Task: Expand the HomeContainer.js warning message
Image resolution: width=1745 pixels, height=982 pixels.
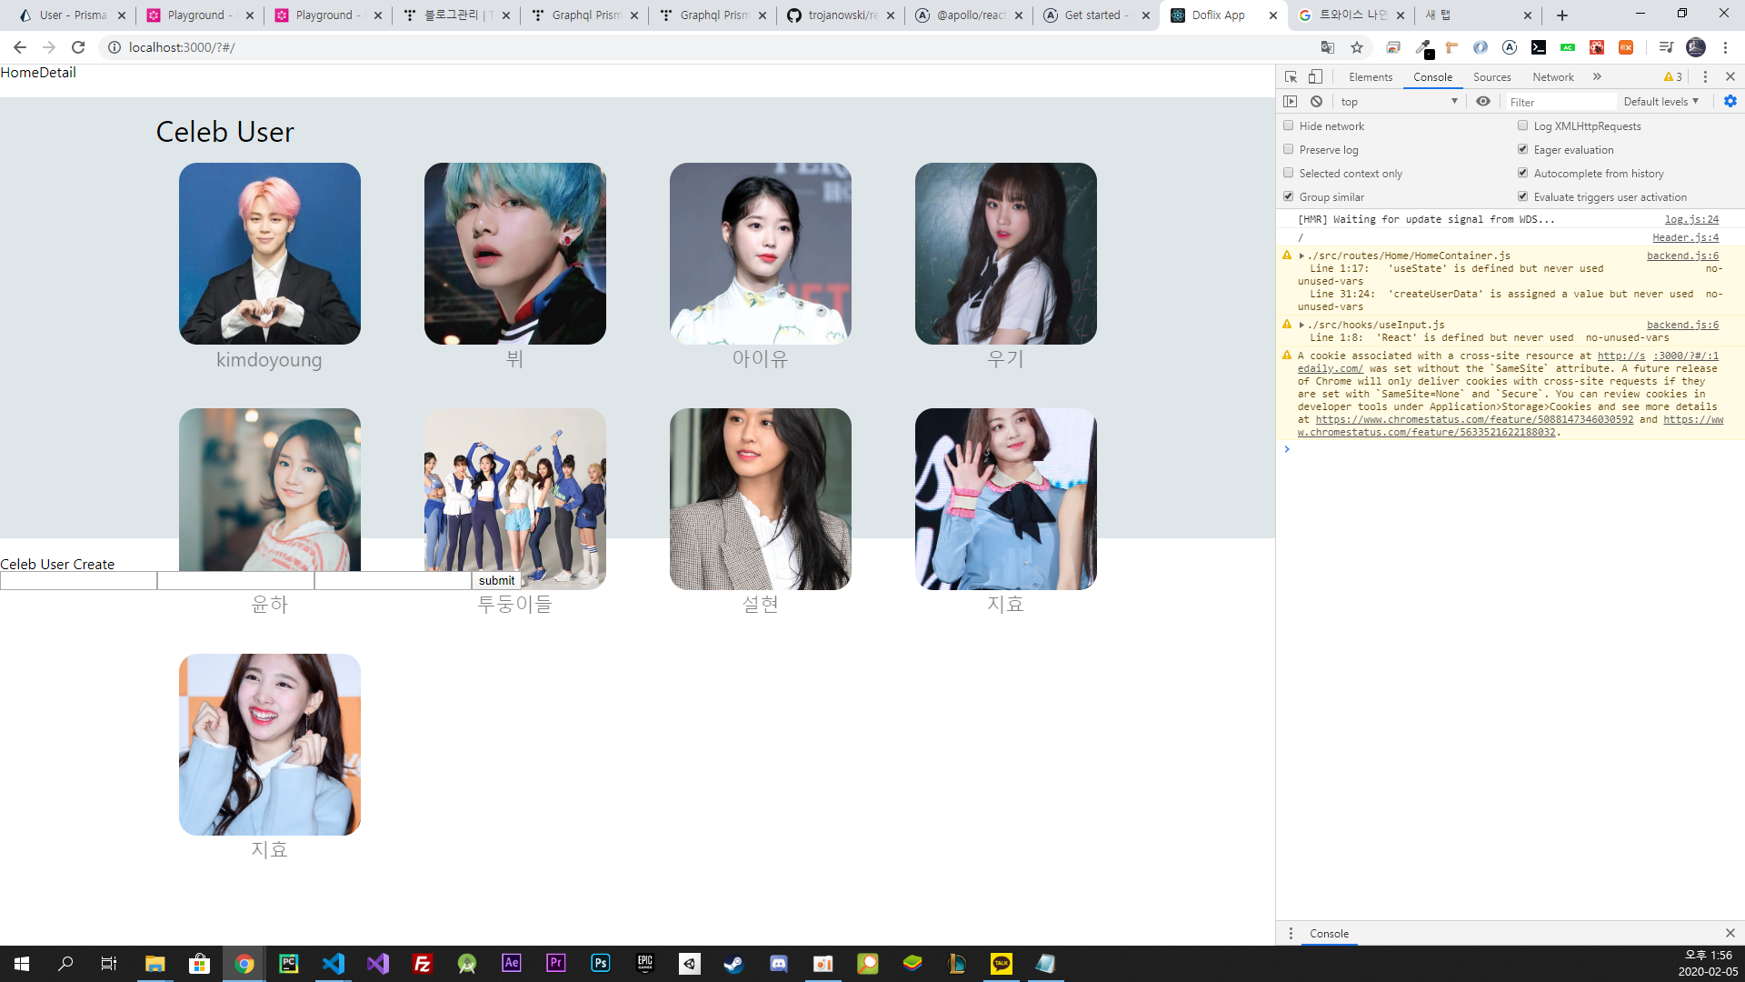Action: coord(1301,256)
